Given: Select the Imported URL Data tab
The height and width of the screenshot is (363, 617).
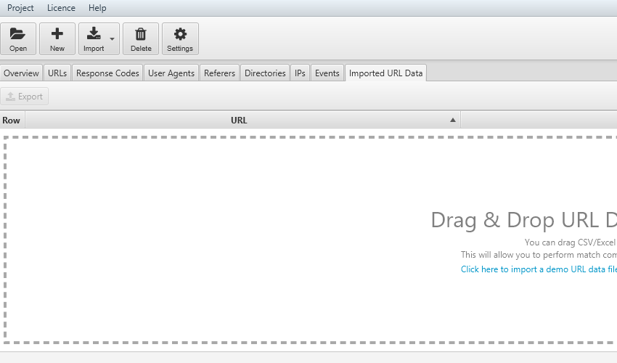Looking at the screenshot, I should 385,73.
